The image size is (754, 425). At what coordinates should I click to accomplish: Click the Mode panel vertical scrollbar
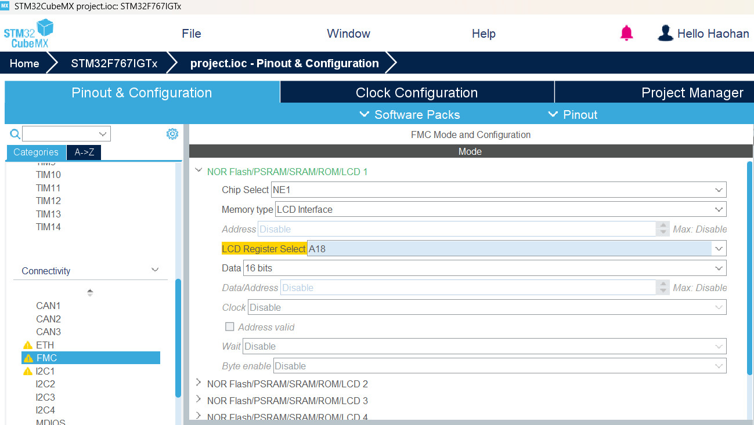click(x=749, y=267)
